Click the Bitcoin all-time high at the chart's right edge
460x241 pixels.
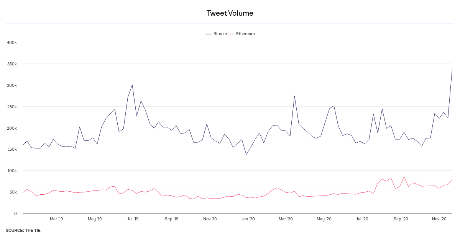pos(452,68)
